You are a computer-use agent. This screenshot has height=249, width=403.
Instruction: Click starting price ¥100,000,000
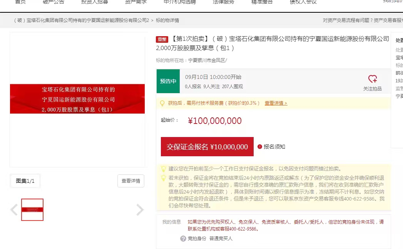(x=215, y=121)
